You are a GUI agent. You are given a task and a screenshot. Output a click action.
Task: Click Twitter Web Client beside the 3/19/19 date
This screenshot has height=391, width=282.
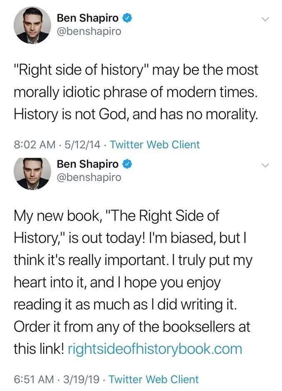[154, 379]
